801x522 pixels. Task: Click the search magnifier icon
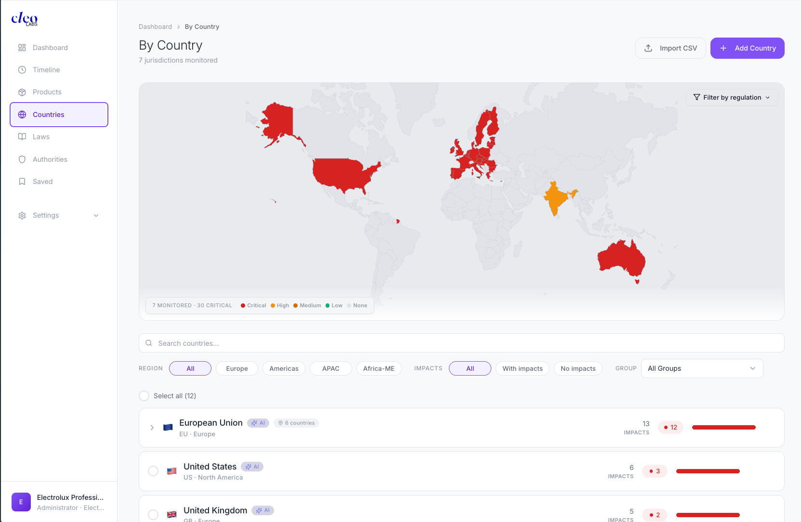149,343
